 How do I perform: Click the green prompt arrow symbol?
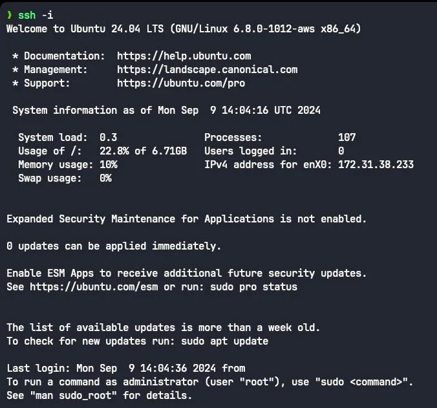pos(9,15)
